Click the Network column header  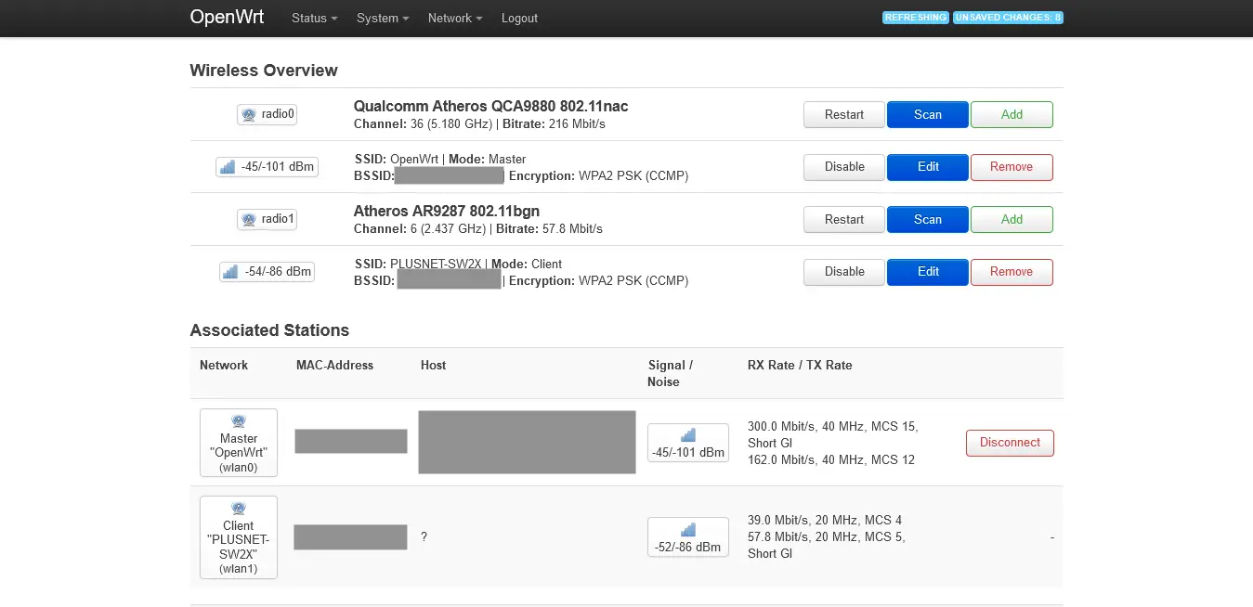pyautogui.click(x=224, y=366)
